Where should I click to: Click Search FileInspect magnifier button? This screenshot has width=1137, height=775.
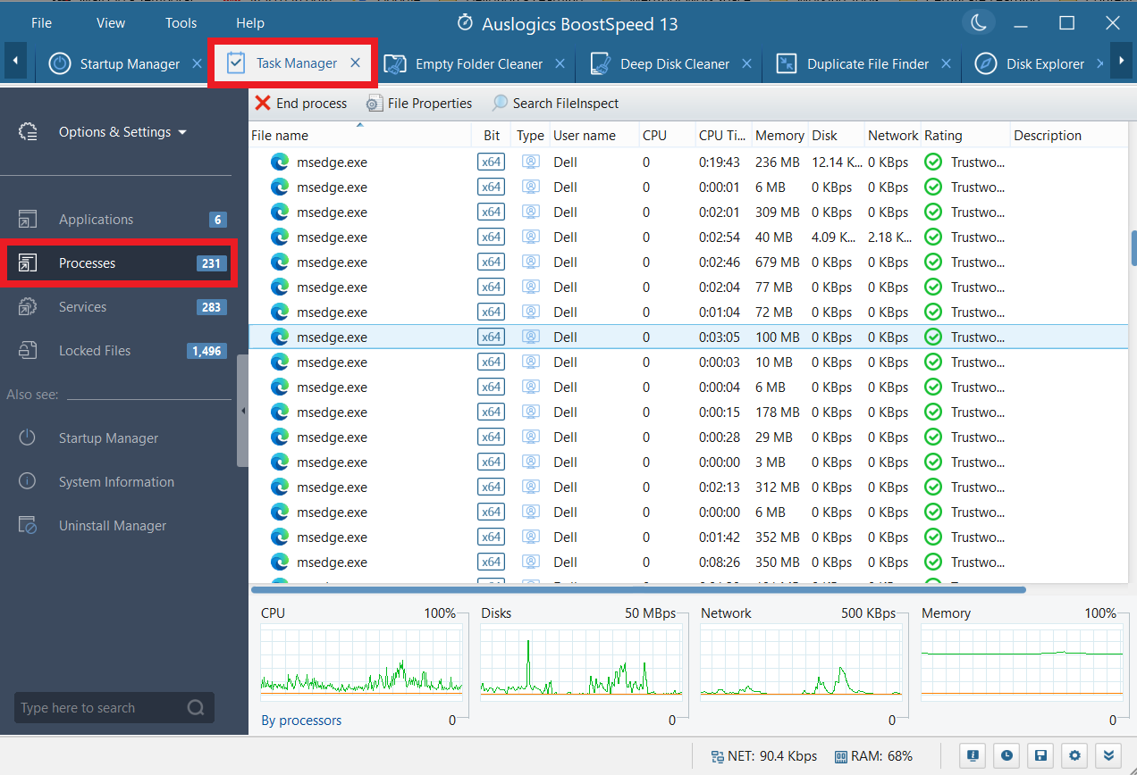point(500,104)
